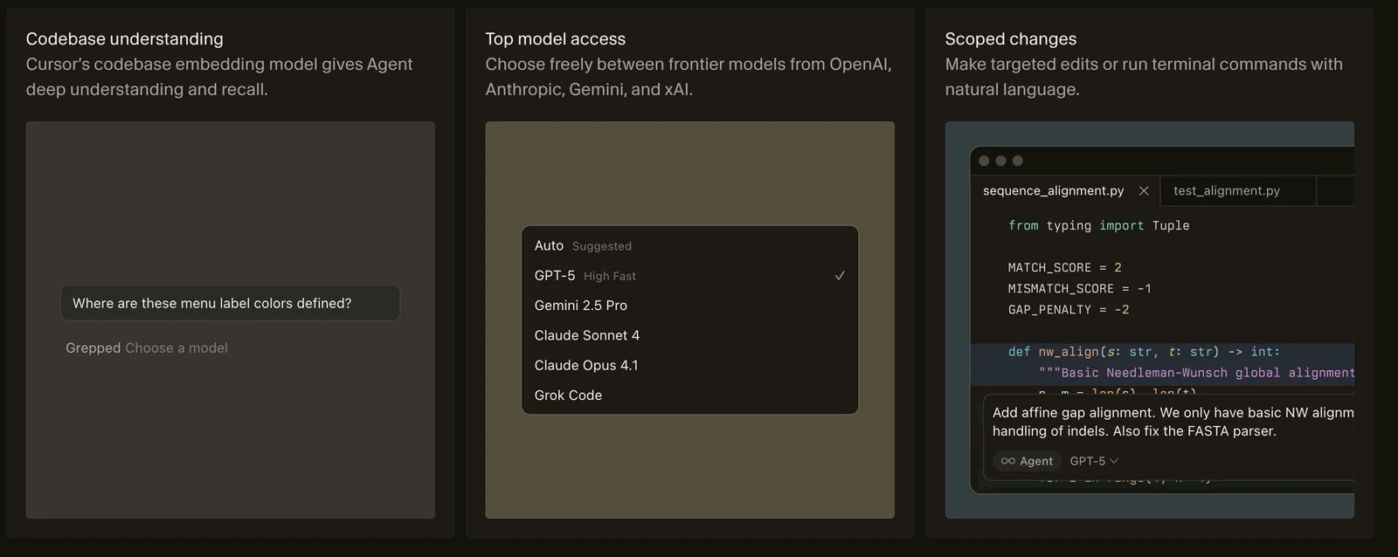Select the sequence_alignment.py tab

tap(1053, 190)
